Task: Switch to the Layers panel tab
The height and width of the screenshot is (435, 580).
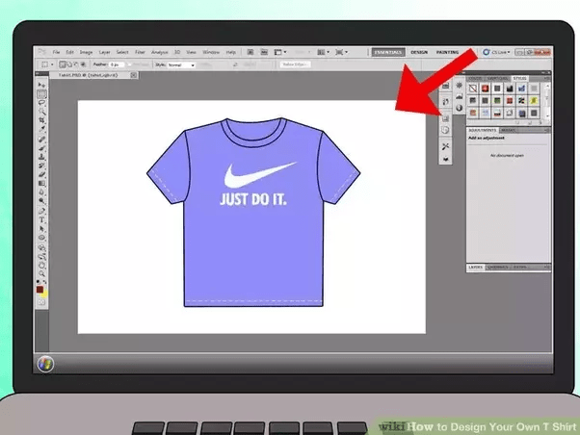Action: tap(475, 267)
